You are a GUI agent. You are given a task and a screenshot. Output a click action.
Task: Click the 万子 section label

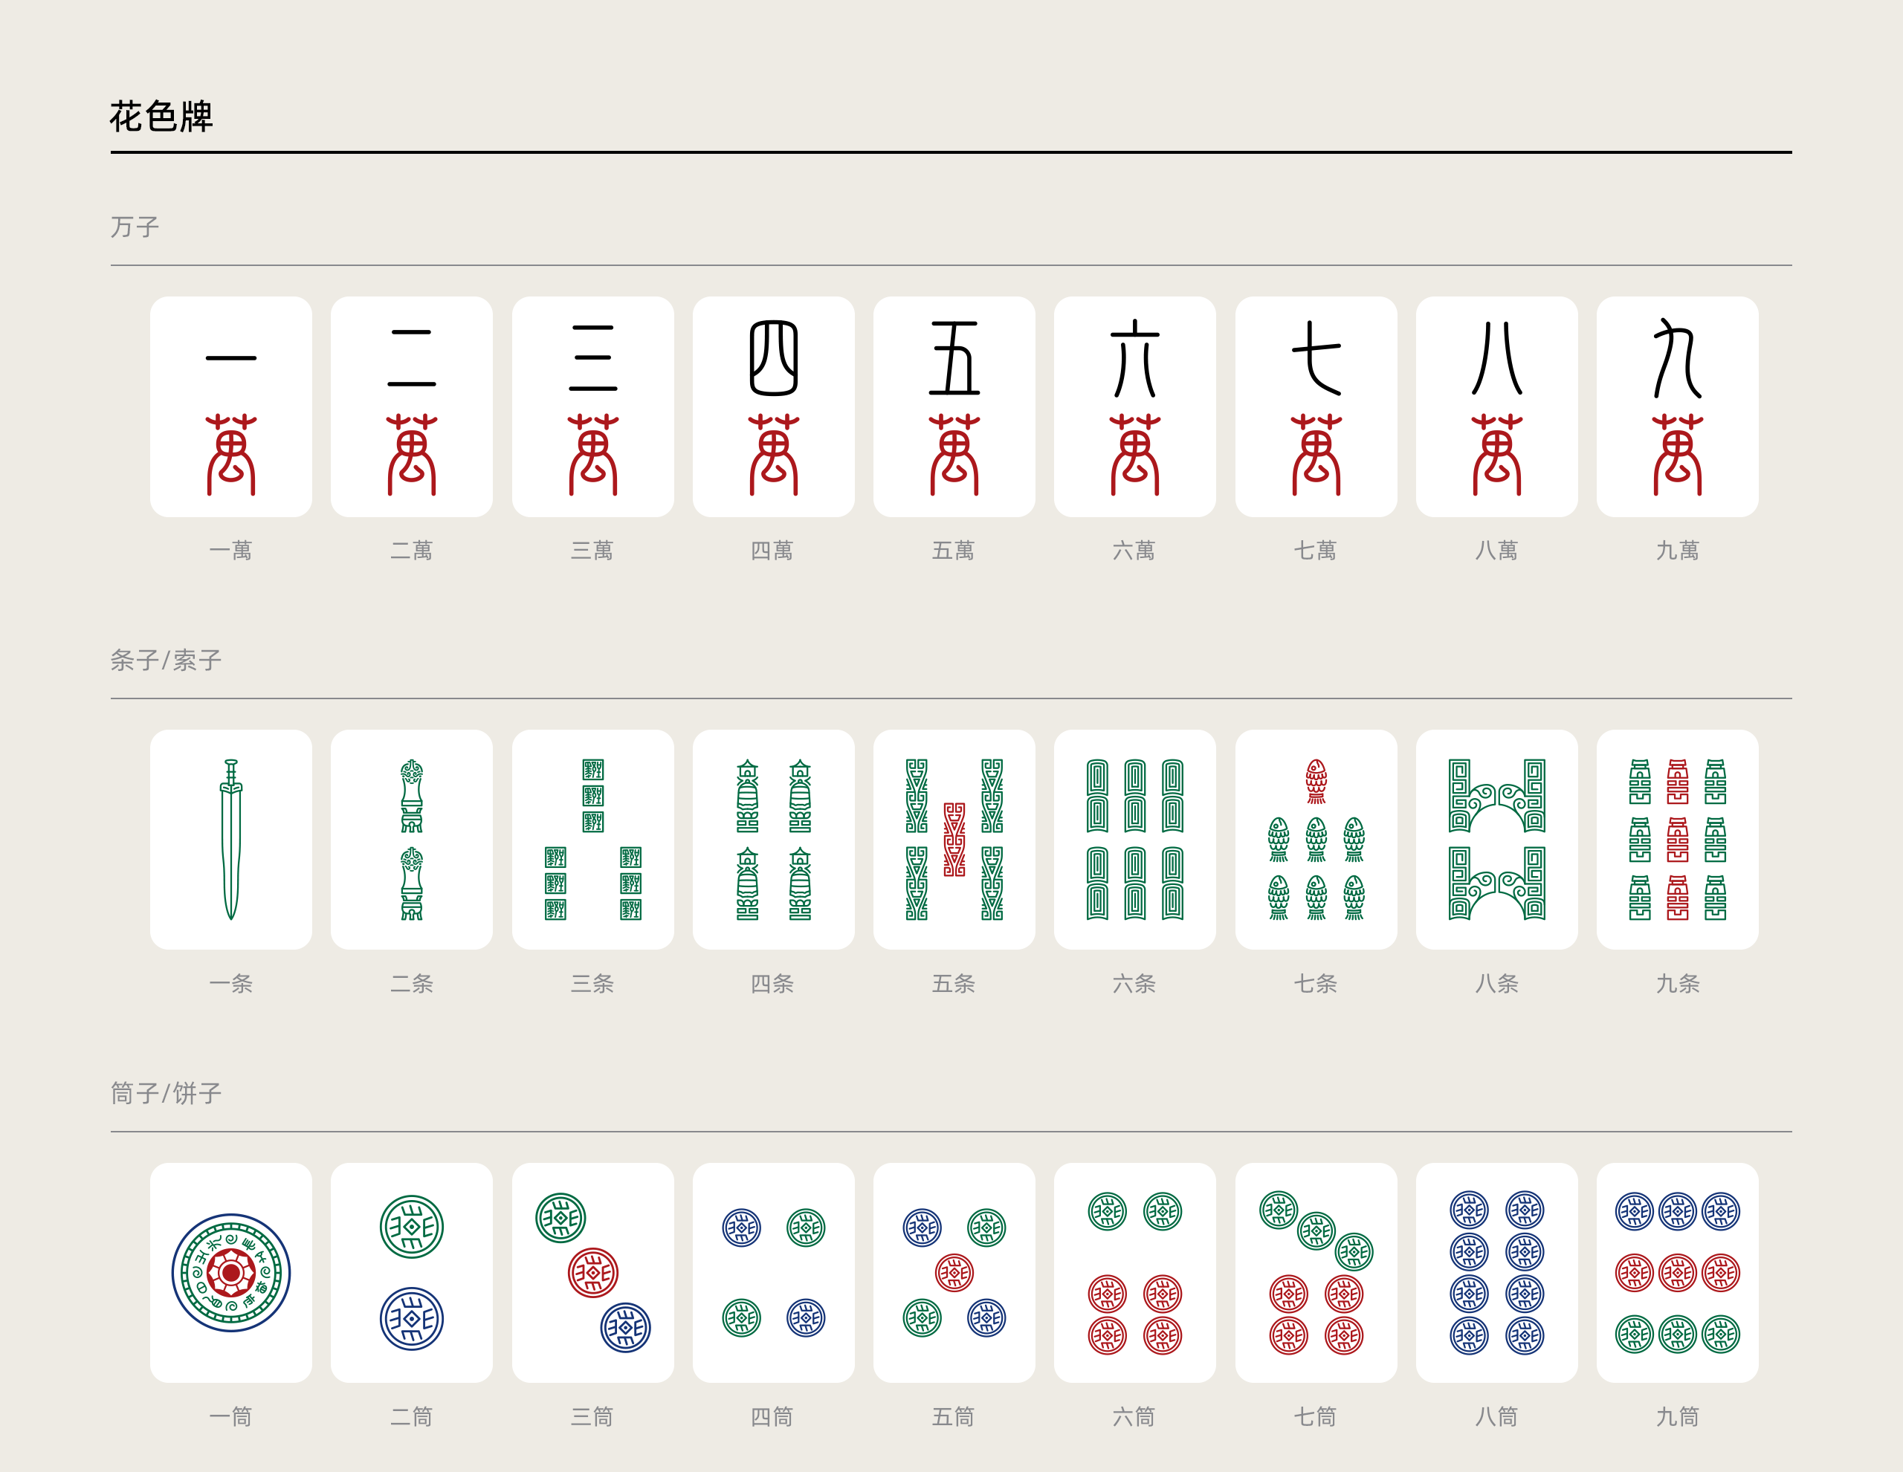135,227
